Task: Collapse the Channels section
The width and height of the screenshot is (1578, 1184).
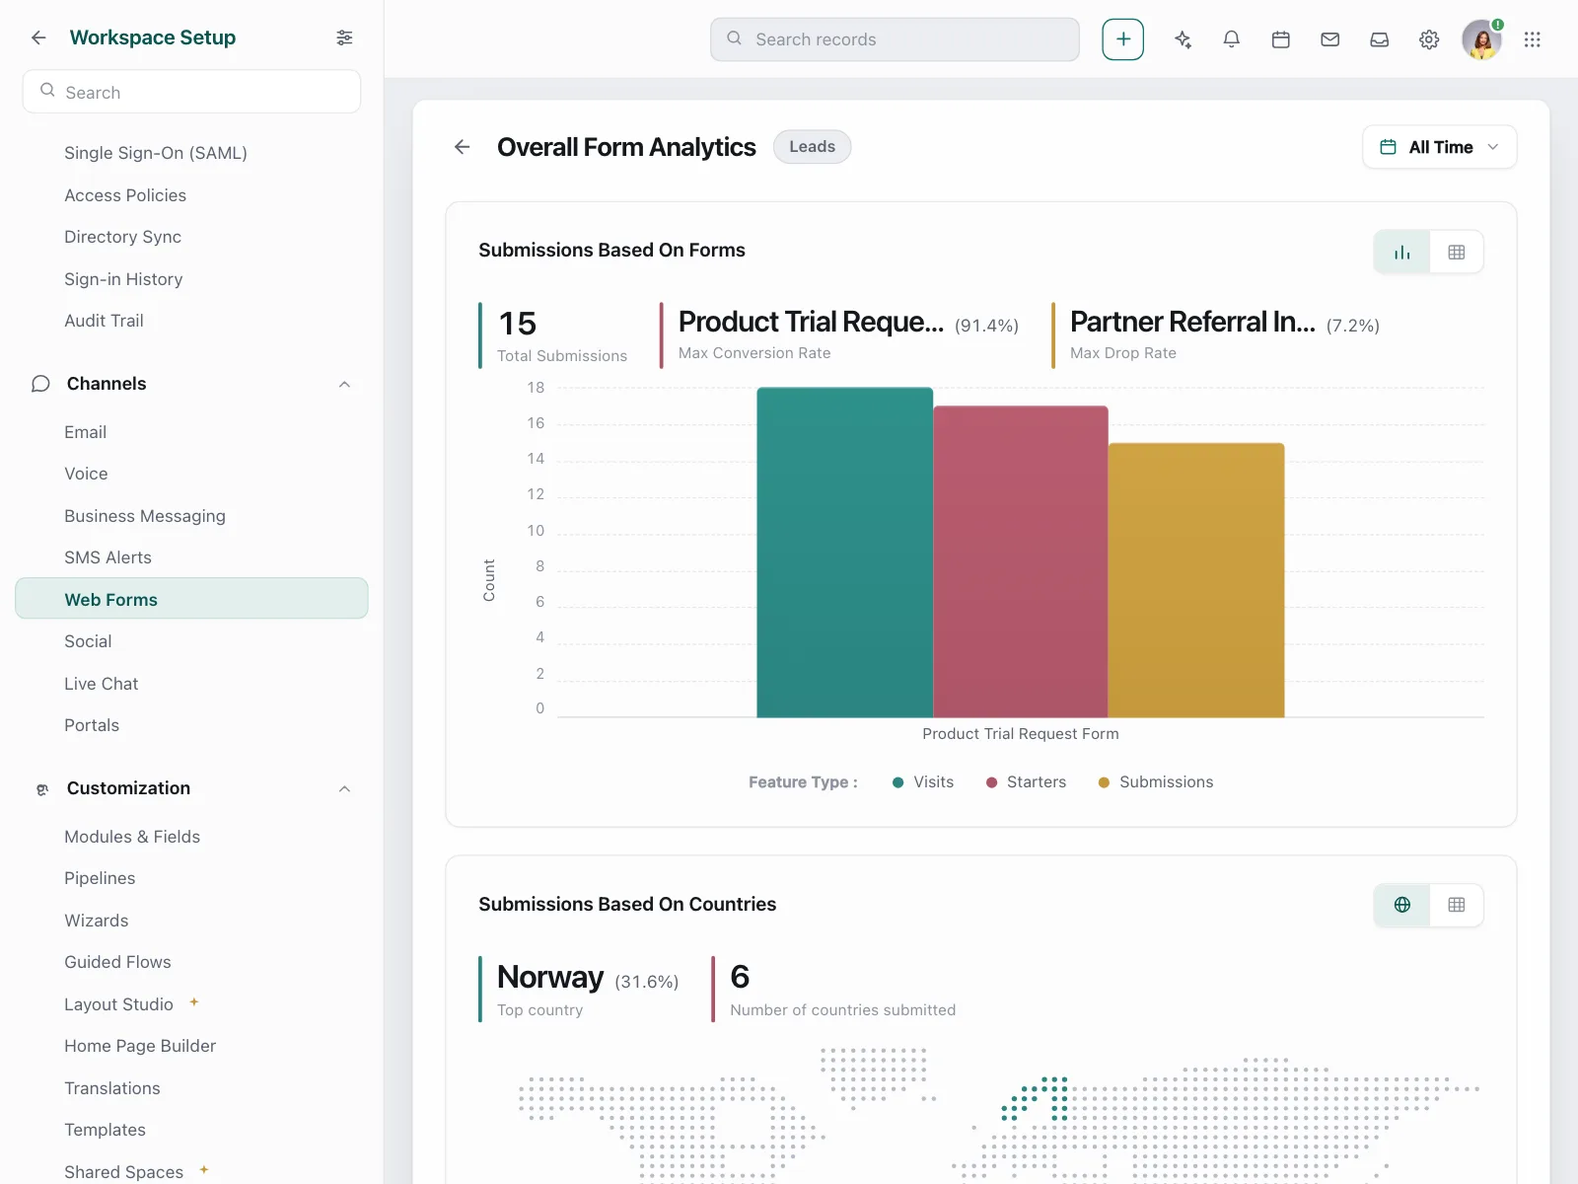Action: pos(344,384)
